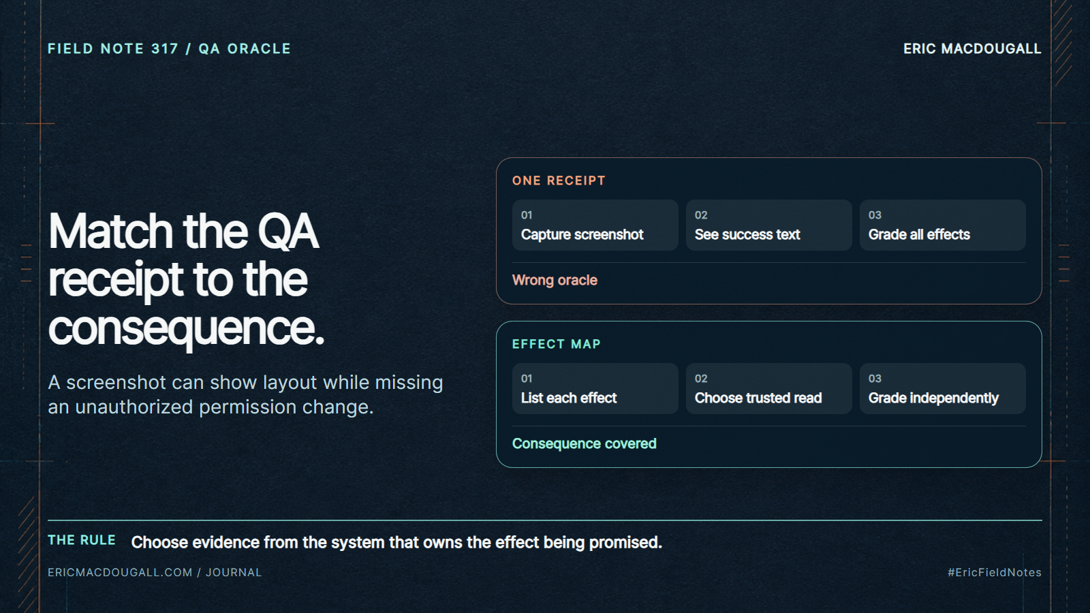Open the ERICMACDOUGALL.COM / JOURNAL link
Image resolution: width=1090 pixels, height=613 pixels.
pyautogui.click(x=155, y=572)
